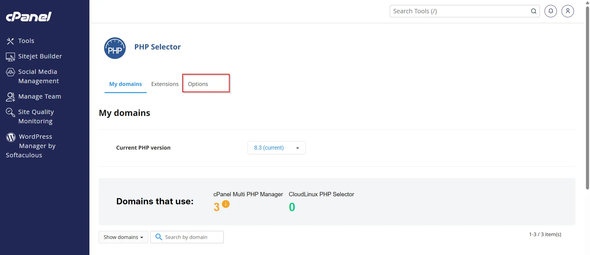Click the page vertical scrollbar thumb

[587, 98]
